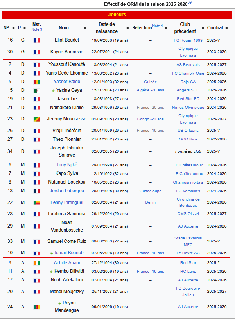Click the Cameroon flag for Rayan Mandengue
Image resolution: width=235 pixels, height=319 pixels.
click(x=36, y=307)
